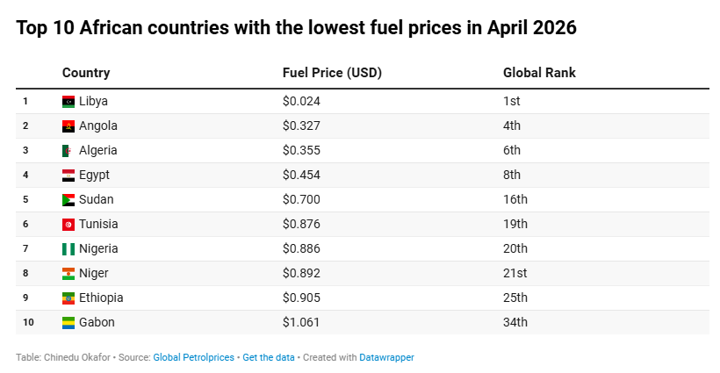
Task: Click the Ethiopia flag icon
Action: coord(68,298)
